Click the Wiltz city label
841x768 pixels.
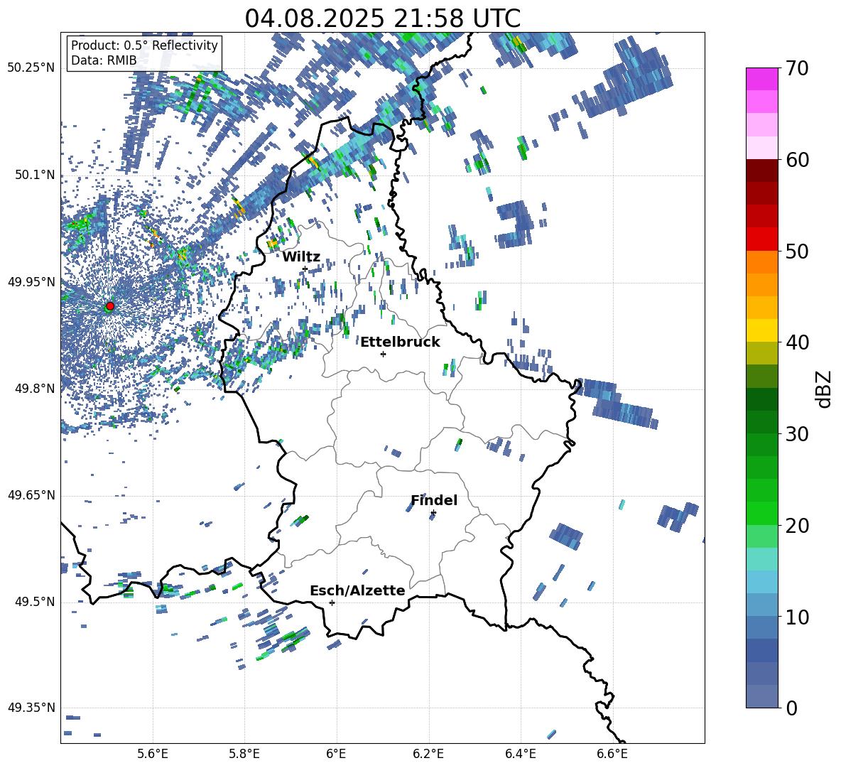tap(301, 257)
